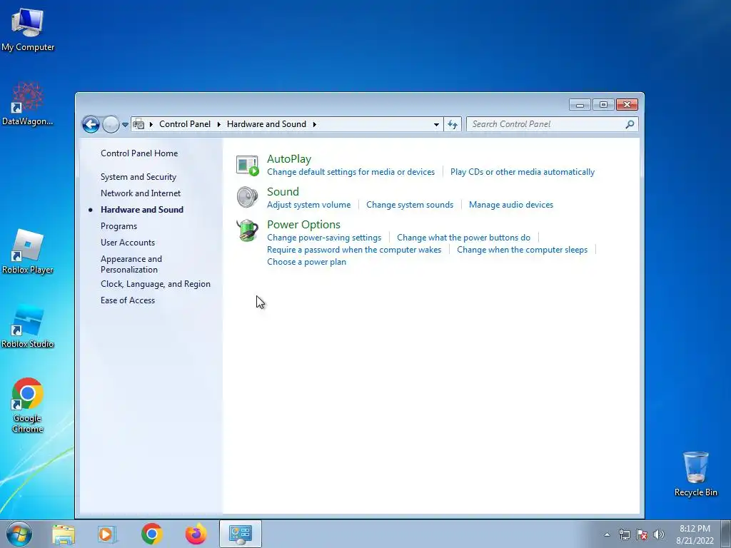This screenshot has width=731, height=548.
Task: Expand the arrow after Control Panel breadcrumb
Action: (x=218, y=124)
